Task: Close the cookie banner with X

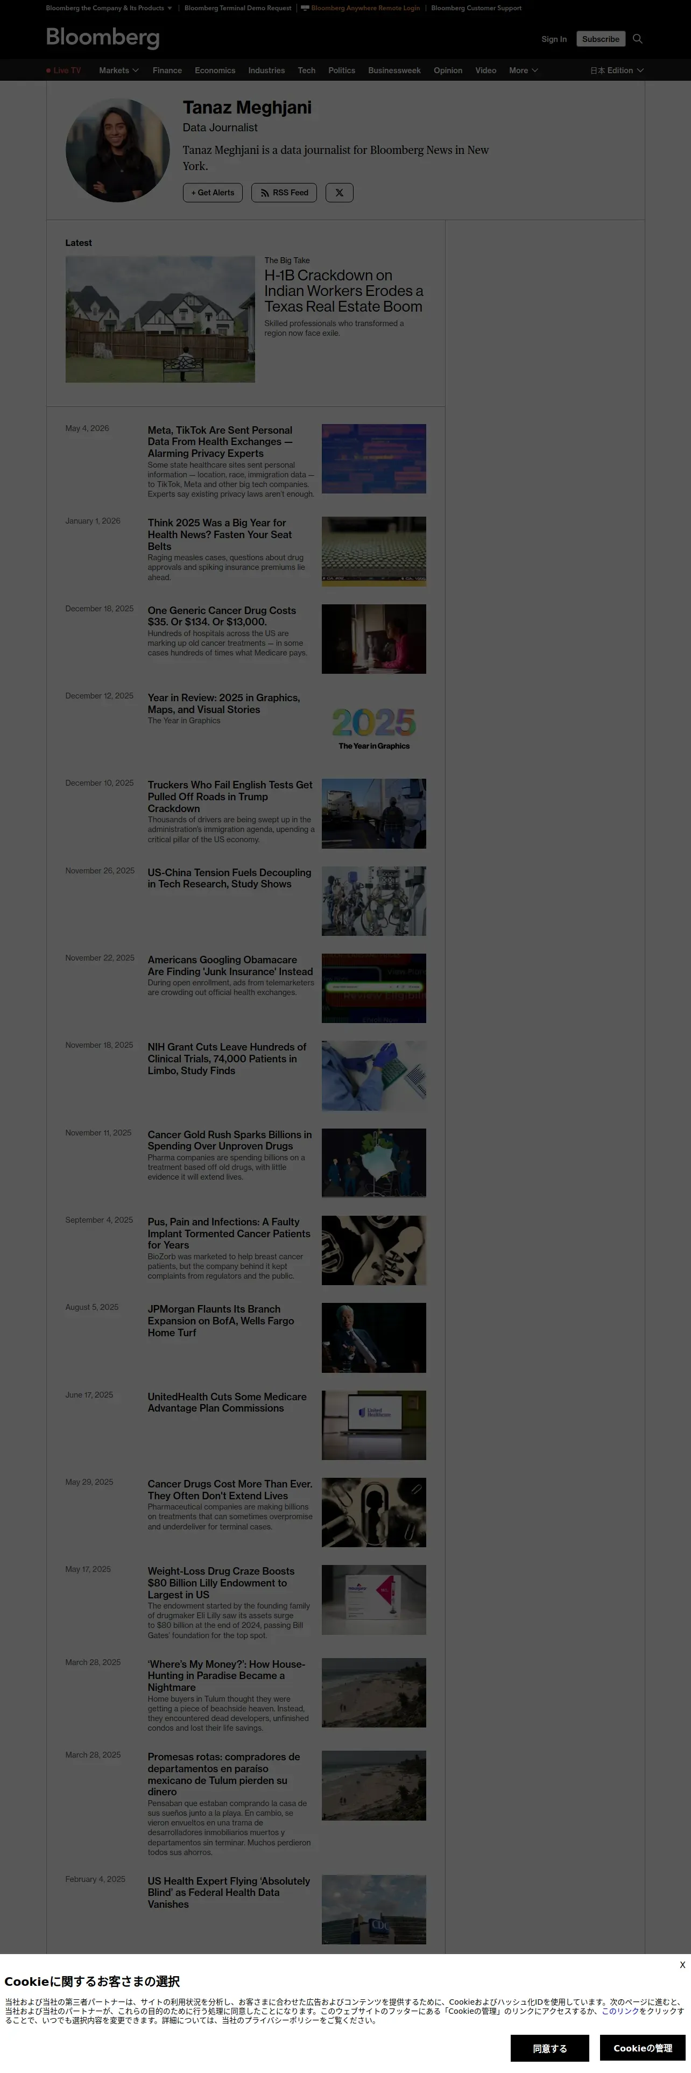Action: point(682,1964)
